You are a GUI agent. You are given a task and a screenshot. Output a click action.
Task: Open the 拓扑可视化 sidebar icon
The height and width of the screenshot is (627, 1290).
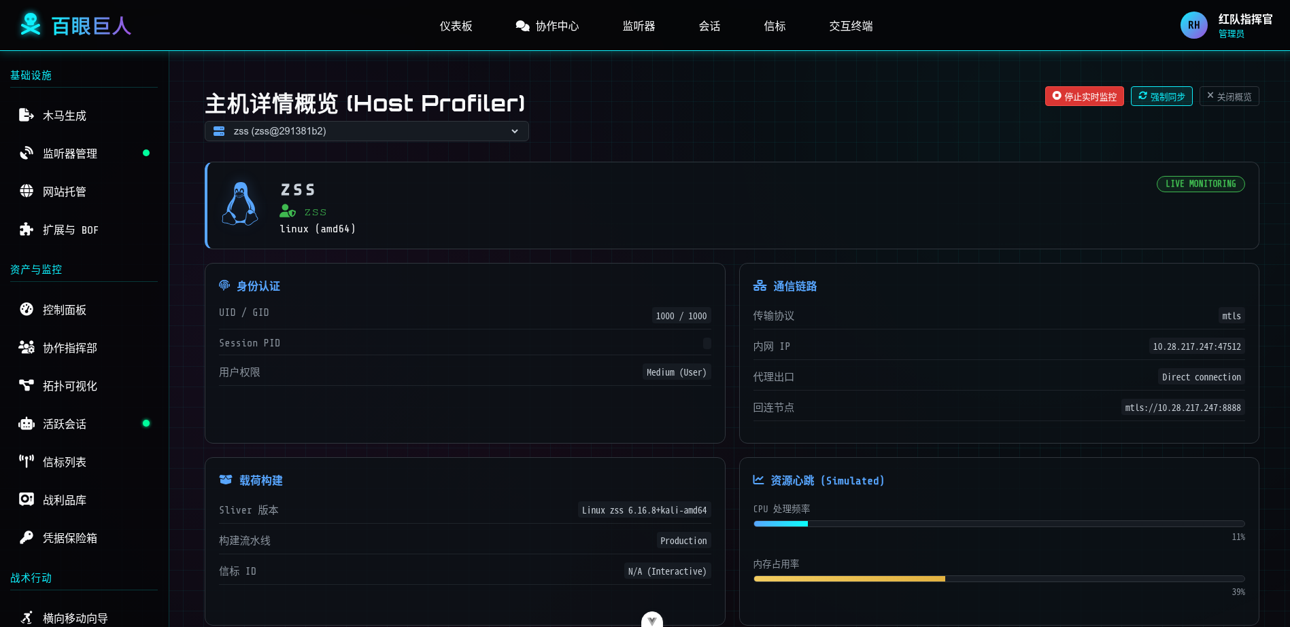(27, 386)
